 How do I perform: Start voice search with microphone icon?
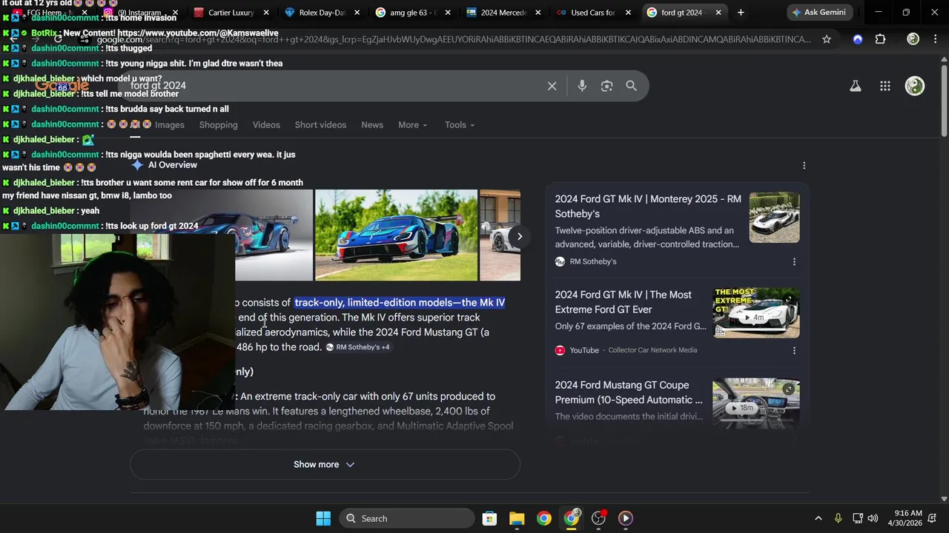(582, 86)
